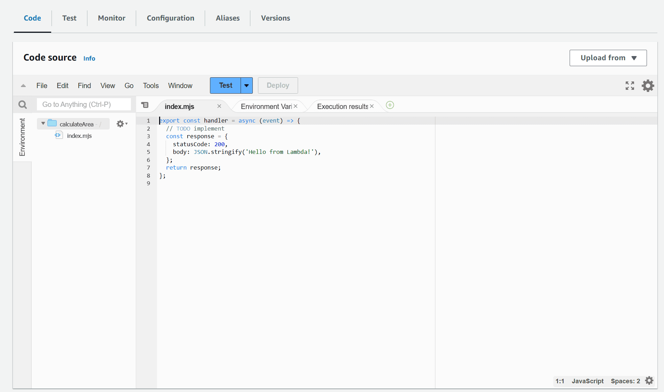Image resolution: width=664 pixels, height=392 pixels.
Task: Collapse the calculateArea folder triangle
Action: pyautogui.click(x=43, y=124)
